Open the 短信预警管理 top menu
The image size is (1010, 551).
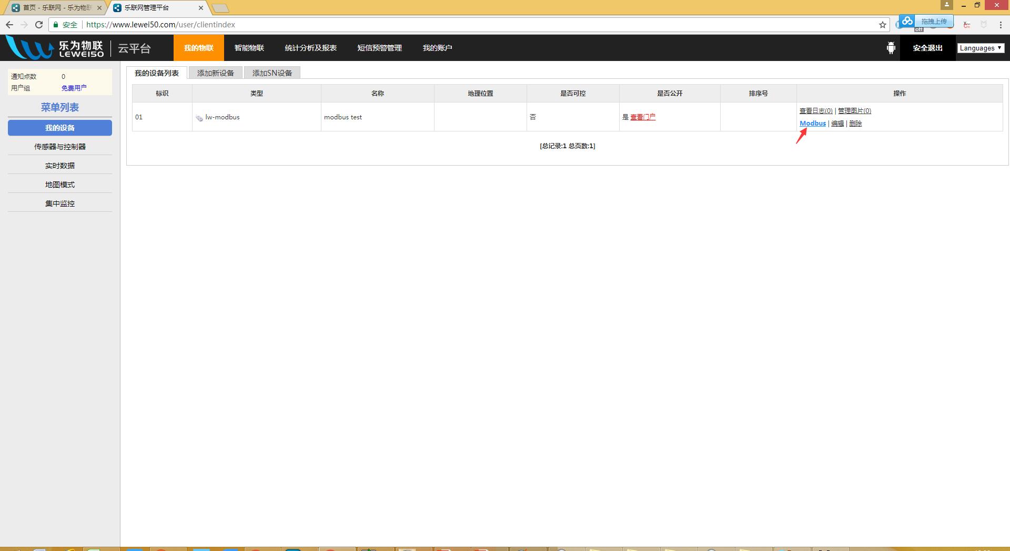pos(380,48)
